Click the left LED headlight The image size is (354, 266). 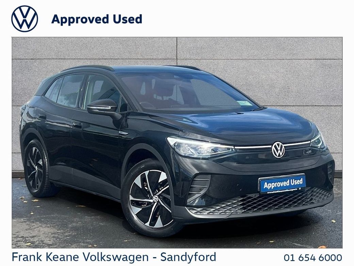point(201,147)
